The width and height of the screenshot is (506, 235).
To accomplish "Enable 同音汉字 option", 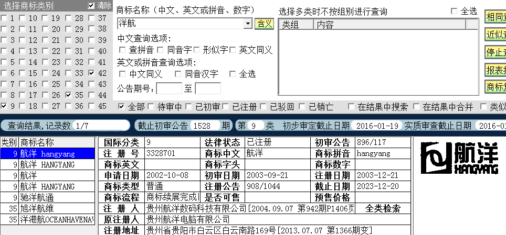I will 178,74.
